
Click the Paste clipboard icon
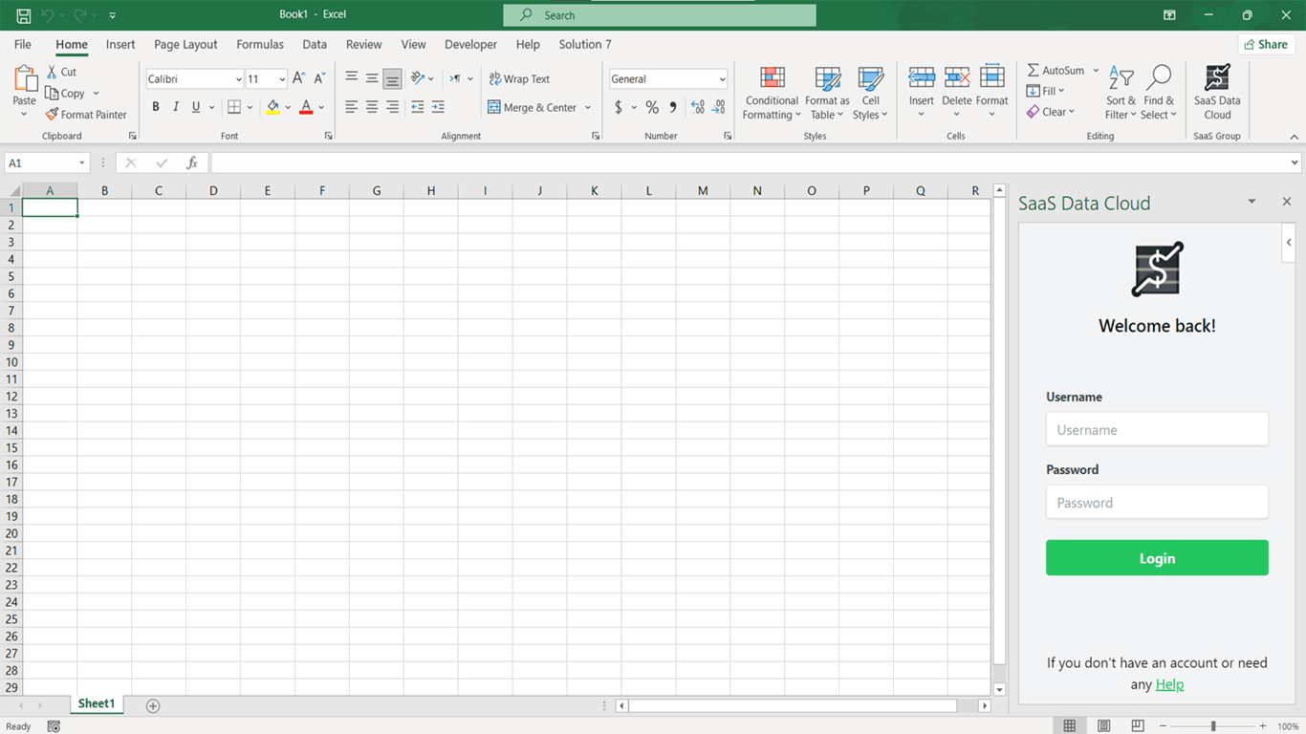pyautogui.click(x=24, y=78)
